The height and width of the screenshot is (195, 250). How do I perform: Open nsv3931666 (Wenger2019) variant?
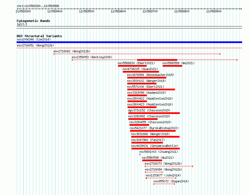pos(150,134)
